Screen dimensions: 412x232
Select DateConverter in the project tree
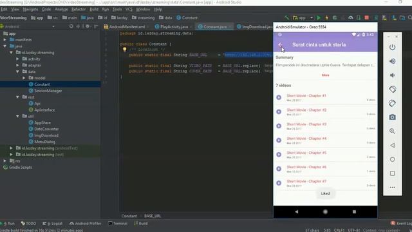(46, 129)
